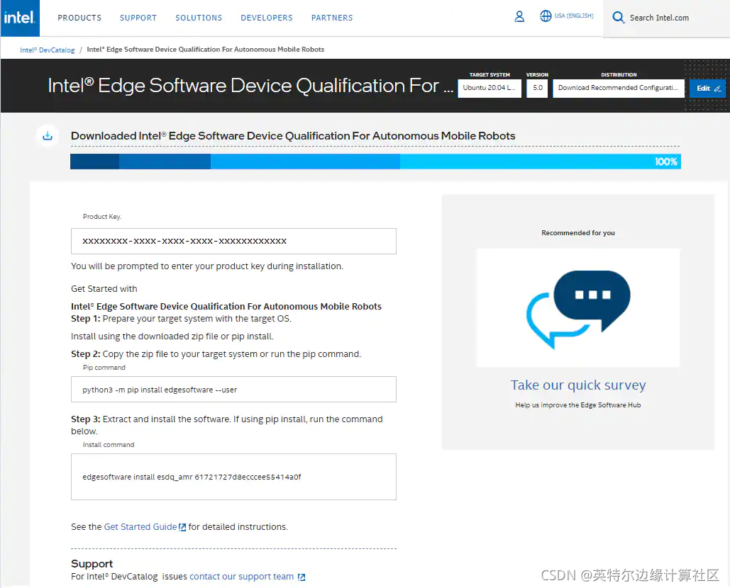Click the 'Recommended for you' text
The image size is (730, 588).
(x=577, y=233)
